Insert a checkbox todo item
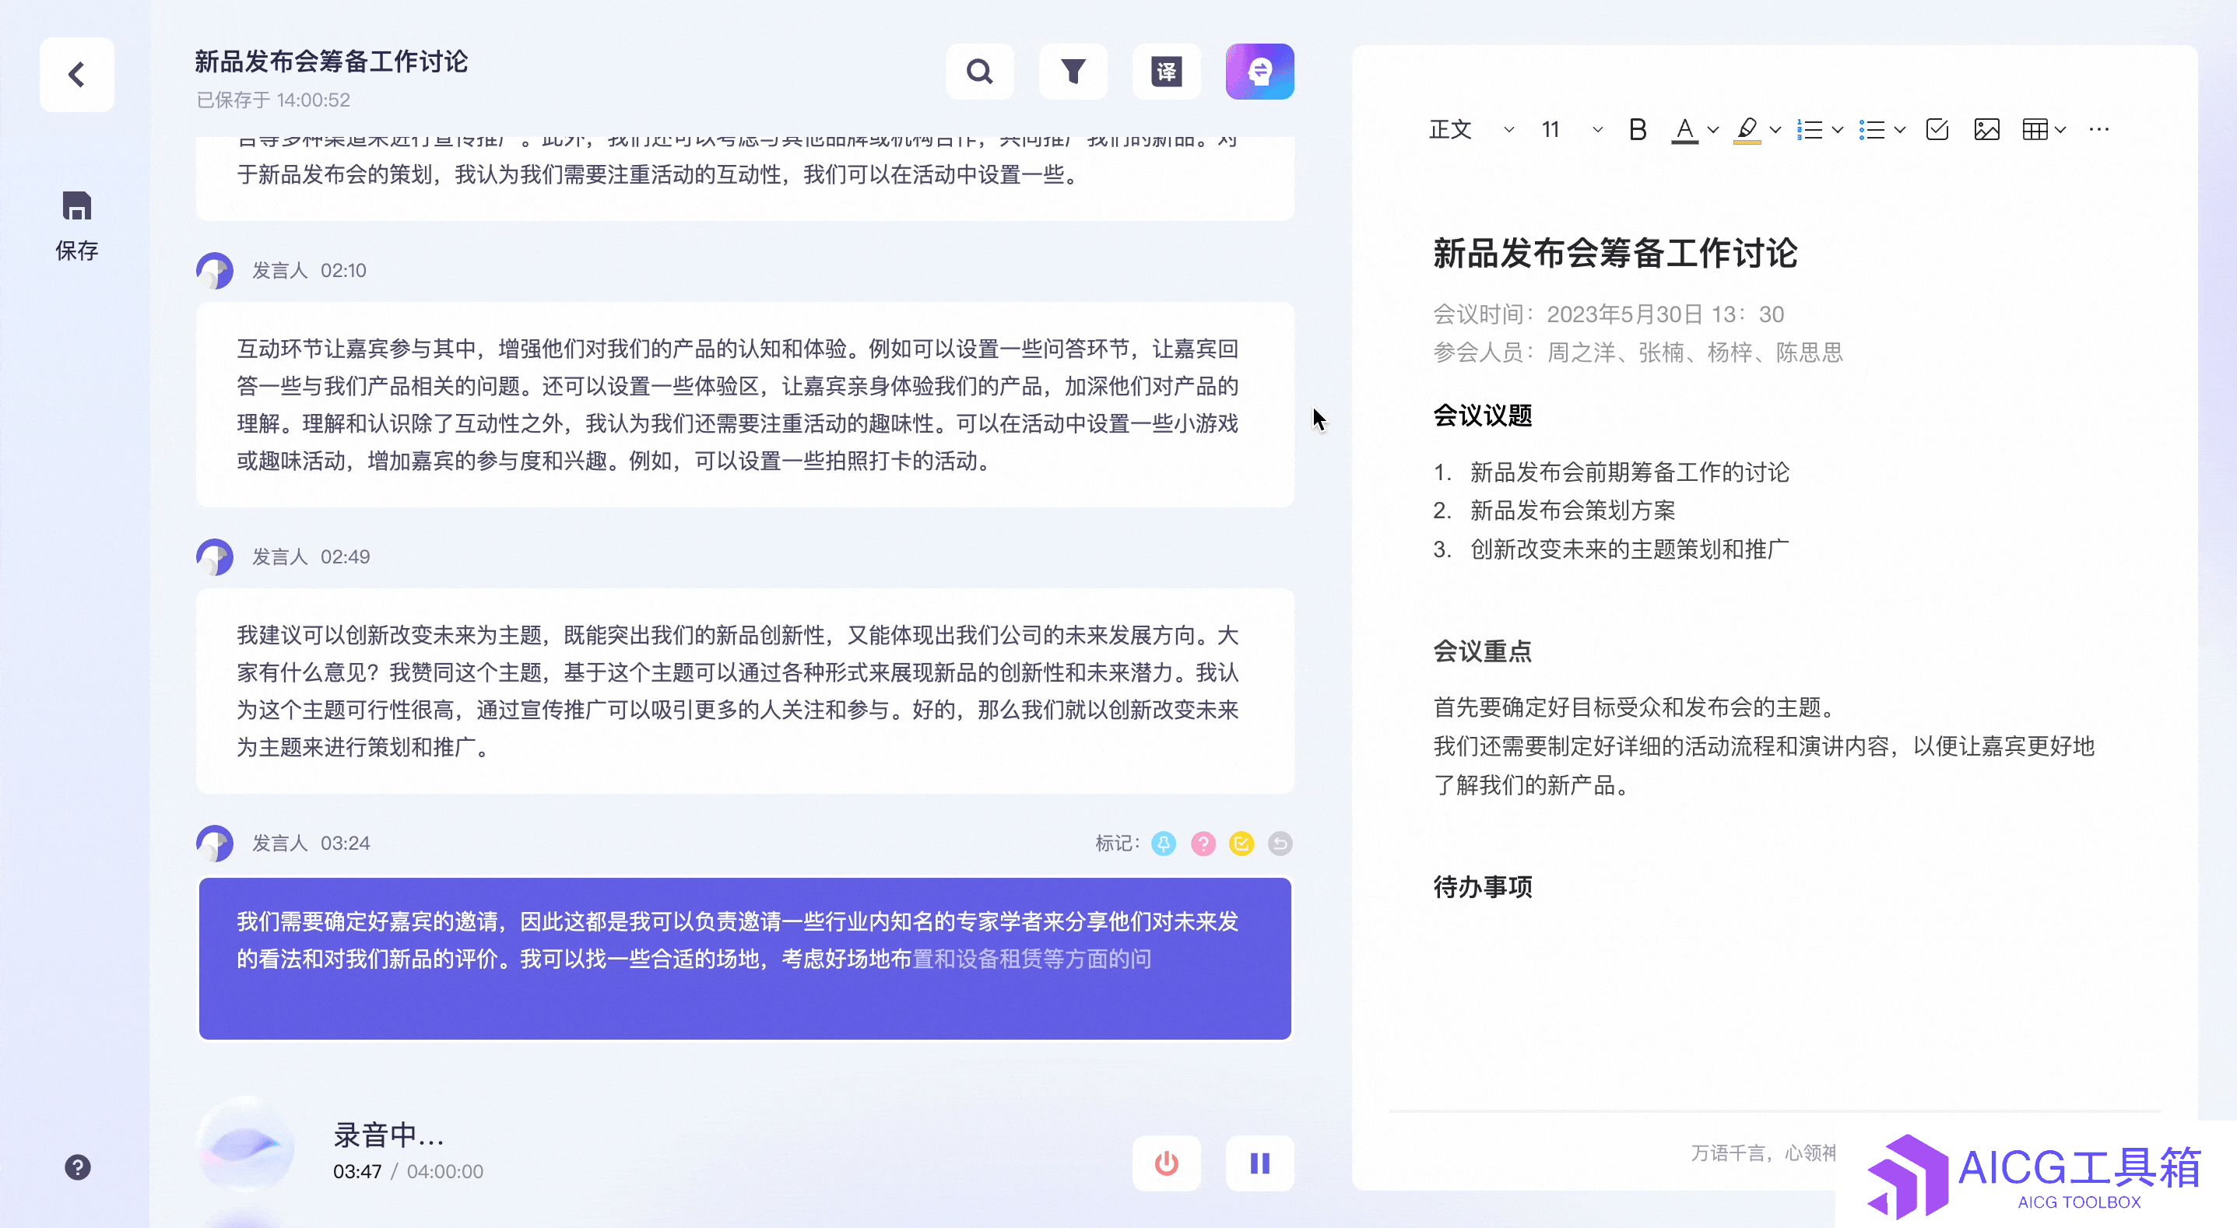The height and width of the screenshot is (1228, 2237). coord(1937,129)
